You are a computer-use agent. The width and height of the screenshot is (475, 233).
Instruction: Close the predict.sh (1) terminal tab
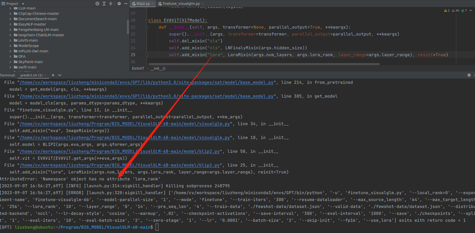[x=45, y=75]
